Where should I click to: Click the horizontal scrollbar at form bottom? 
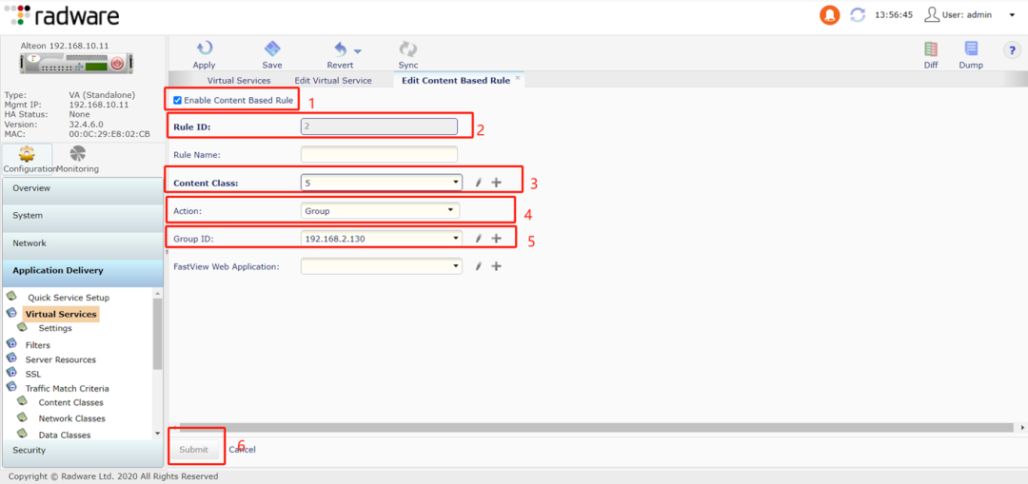(590, 428)
